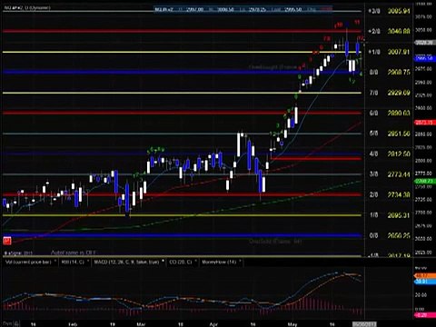Close the CCI (20, C) tab

coord(196,261)
